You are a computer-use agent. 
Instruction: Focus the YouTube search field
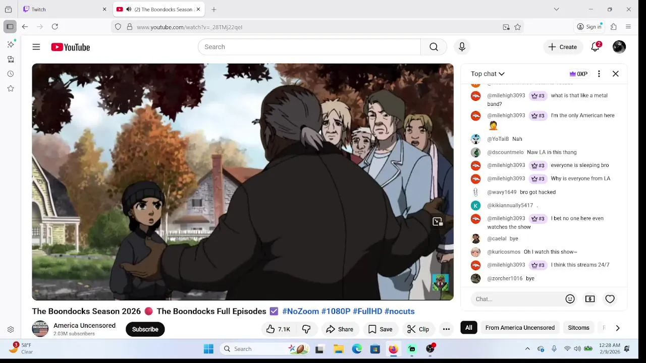[309, 47]
